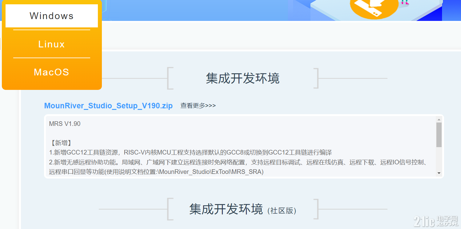Click changelog item 1 about GCC12 toolchain
This screenshot has height=229, width=461.
[190, 152]
